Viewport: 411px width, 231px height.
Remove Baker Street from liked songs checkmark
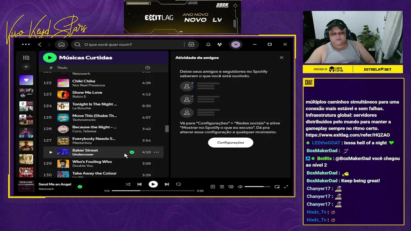click(132, 152)
